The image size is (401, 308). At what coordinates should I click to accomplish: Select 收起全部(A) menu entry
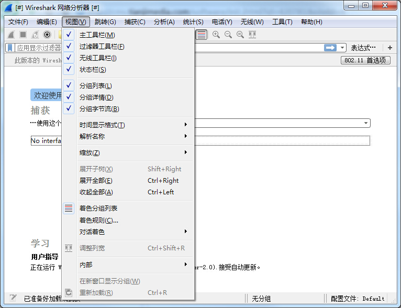[x=128, y=192]
